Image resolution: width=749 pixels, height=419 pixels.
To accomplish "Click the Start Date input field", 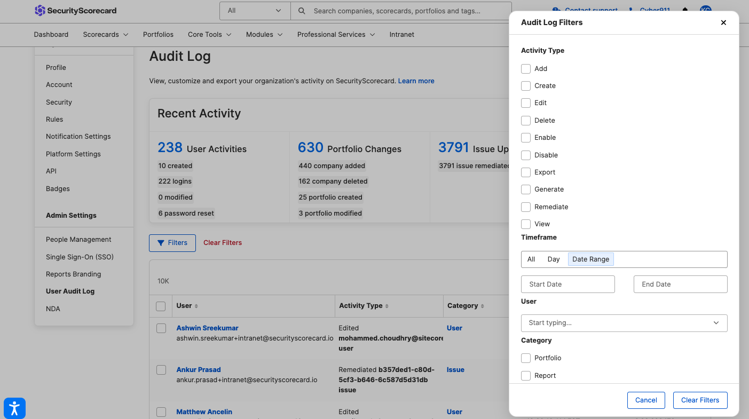I will pos(567,284).
